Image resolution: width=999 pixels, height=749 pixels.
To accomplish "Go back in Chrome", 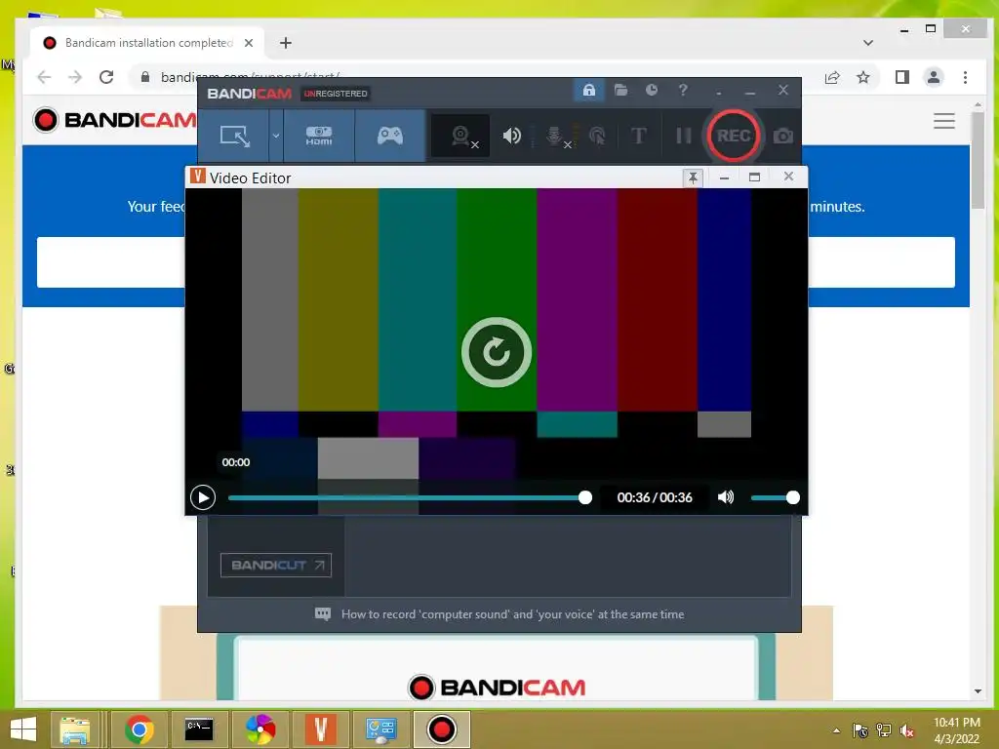I will 44,77.
